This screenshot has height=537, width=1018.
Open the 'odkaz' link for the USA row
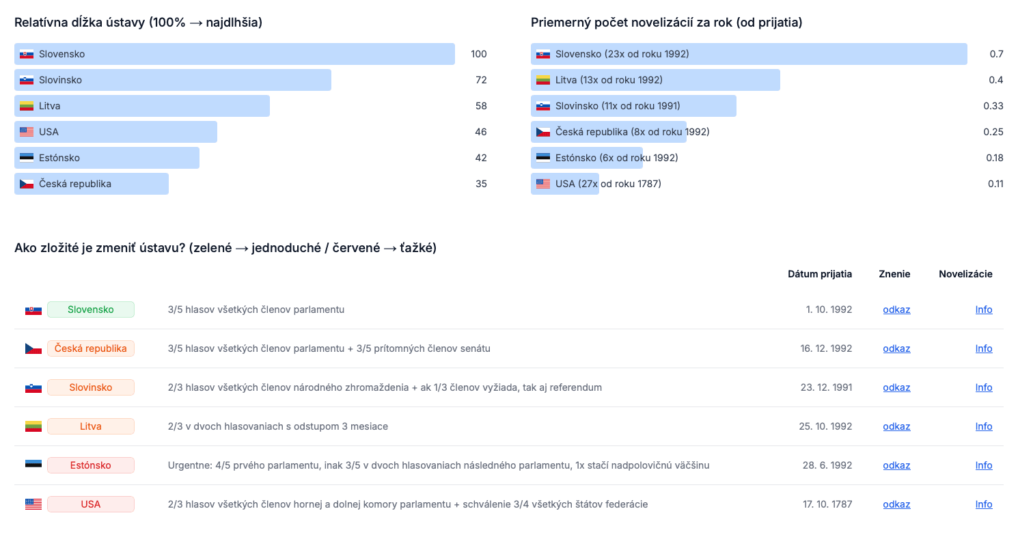tap(896, 504)
